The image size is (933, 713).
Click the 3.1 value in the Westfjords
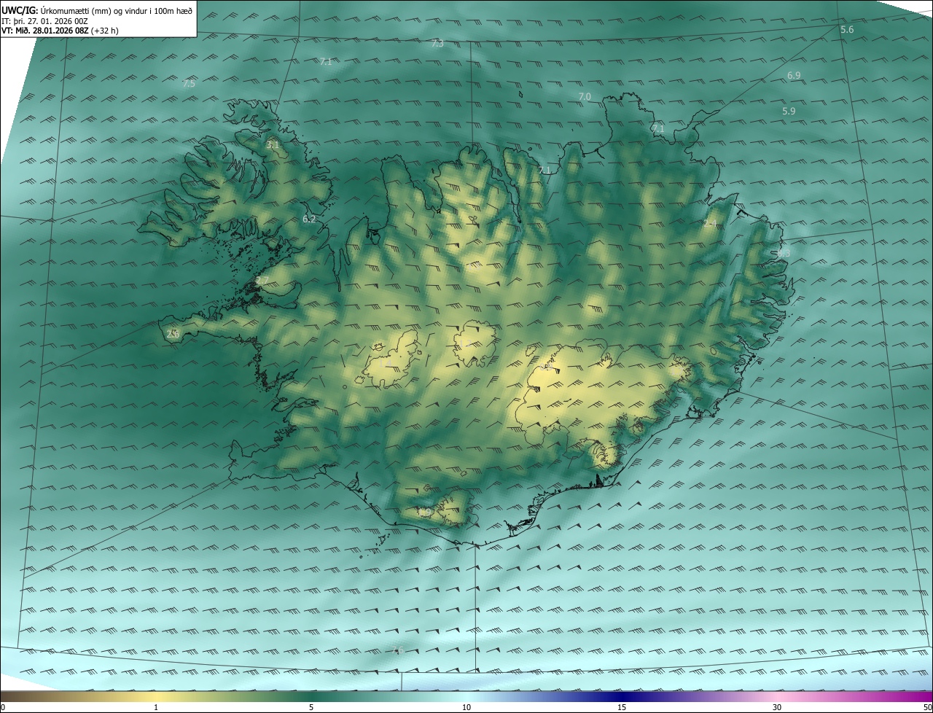click(x=273, y=145)
